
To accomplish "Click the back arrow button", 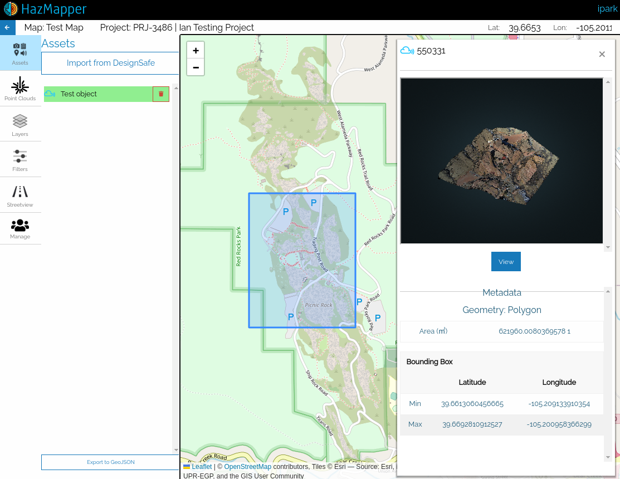I will coord(7,27).
